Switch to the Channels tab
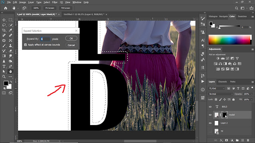Viewport: 255px width, 143px height. coord(222,82)
